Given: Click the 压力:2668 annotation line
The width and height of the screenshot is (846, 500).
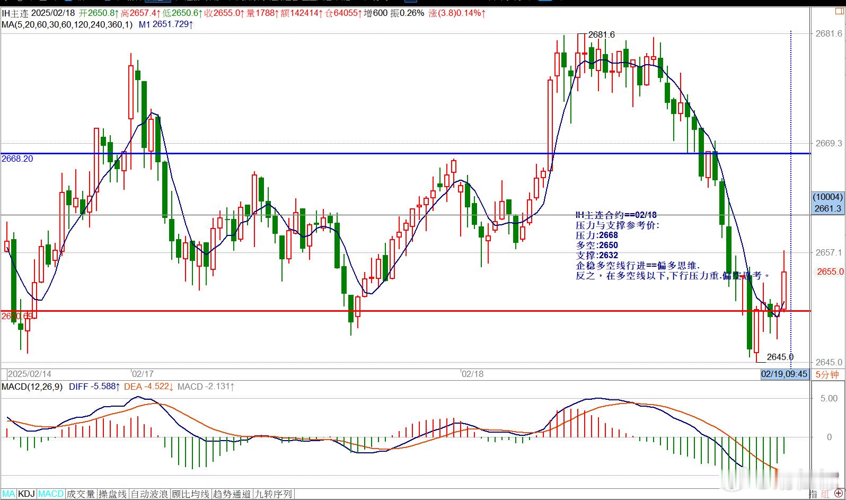Looking at the screenshot, I should coord(597,235).
